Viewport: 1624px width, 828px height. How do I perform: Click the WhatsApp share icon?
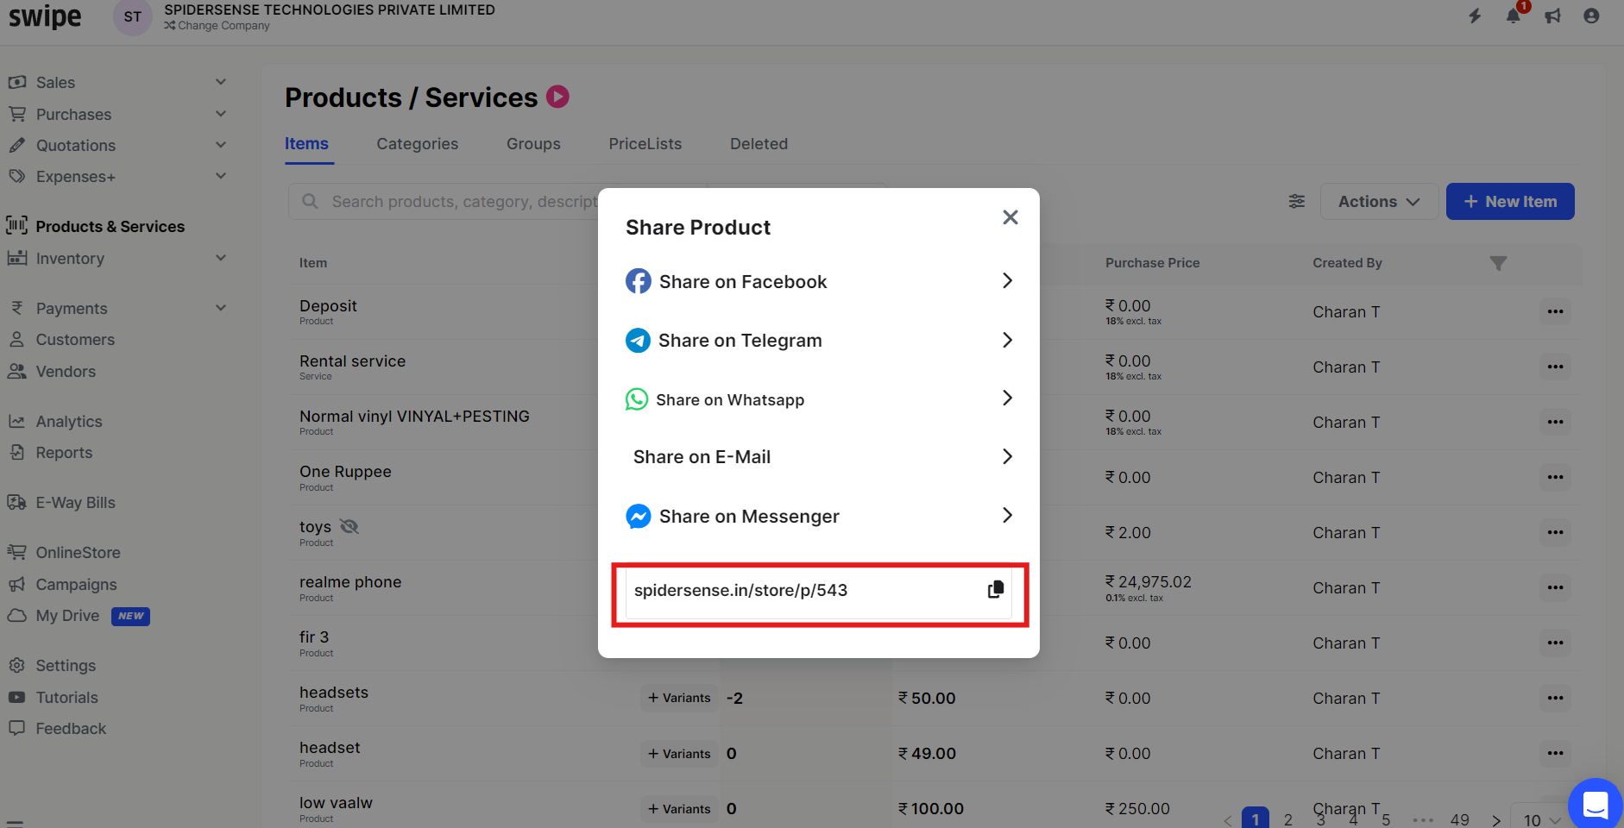(637, 399)
